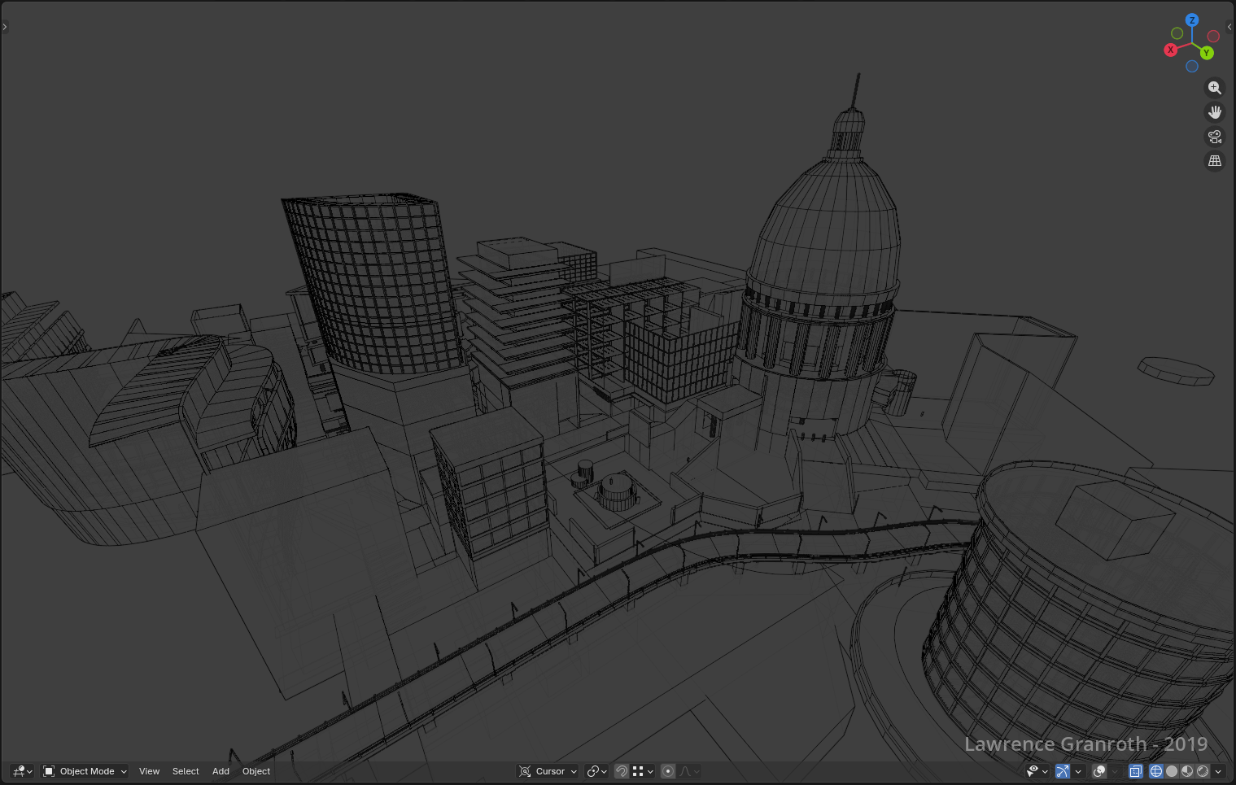Select wireframe viewport shading mode

[x=1155, y=771]
